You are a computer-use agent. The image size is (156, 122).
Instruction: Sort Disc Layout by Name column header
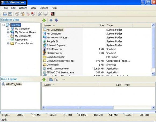point(70,85)
